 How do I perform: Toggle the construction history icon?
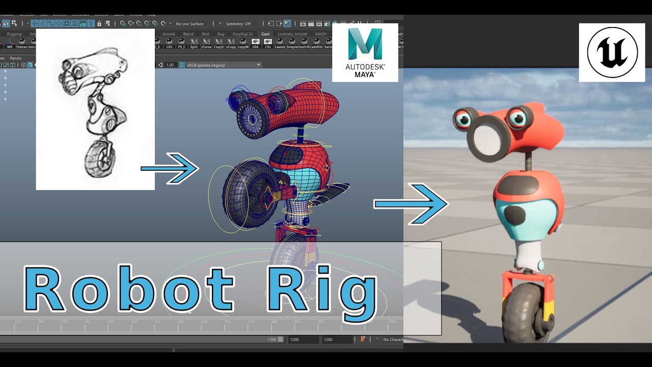coord(287,23)
